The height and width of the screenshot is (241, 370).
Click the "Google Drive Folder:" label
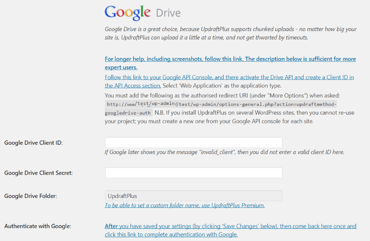point(31,196)
